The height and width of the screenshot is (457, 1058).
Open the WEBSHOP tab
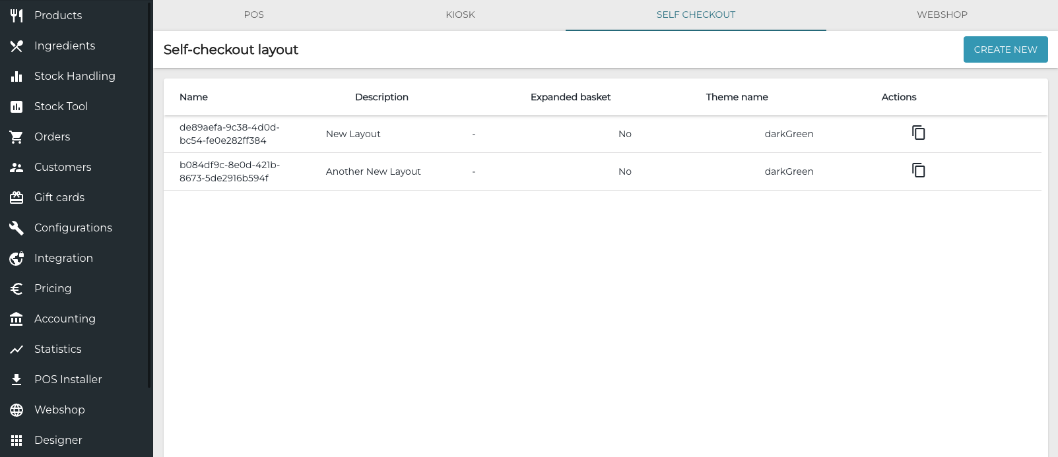pos(942,15)
